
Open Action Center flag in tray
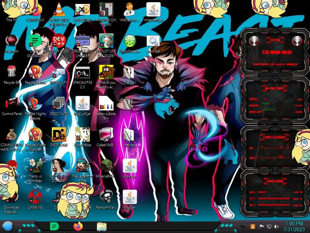pos(262,226)
